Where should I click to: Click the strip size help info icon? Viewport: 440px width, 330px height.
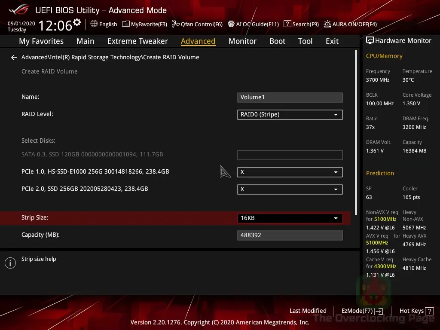[x=10, y=263]
